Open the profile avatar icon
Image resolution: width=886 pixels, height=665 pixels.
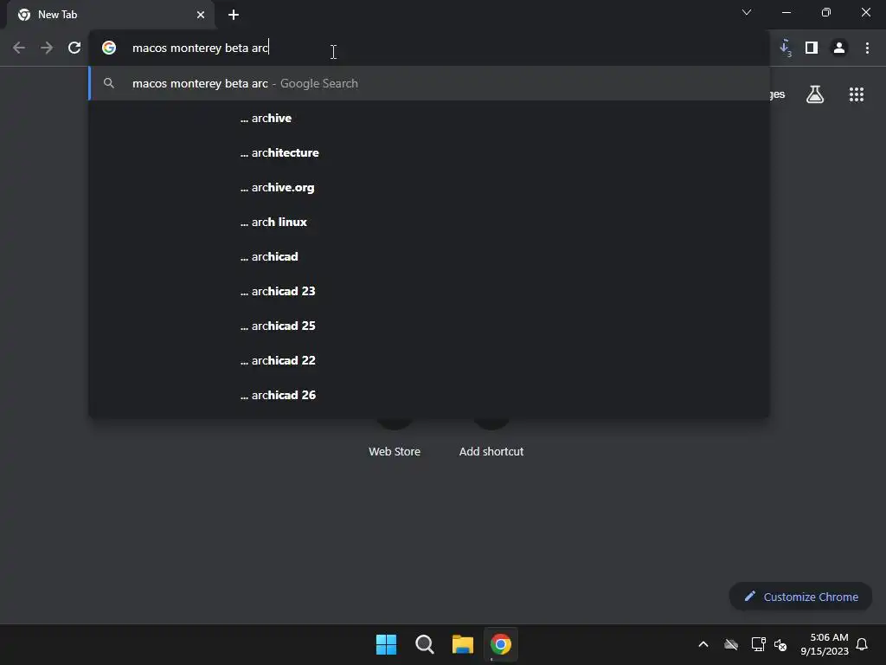(839, 48)
